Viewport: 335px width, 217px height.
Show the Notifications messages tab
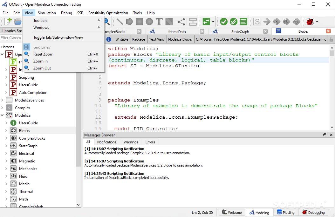[x=106, y=142]
